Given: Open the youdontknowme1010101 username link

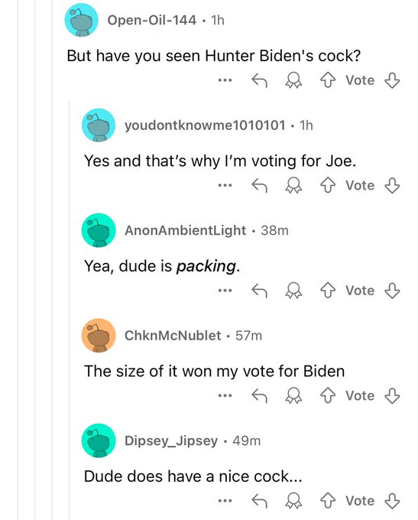Looking at the screenshot, I should coord(205,125).
